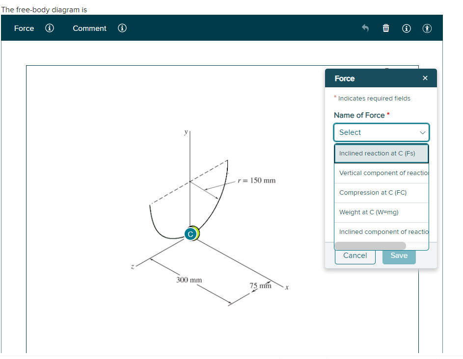Click the Force menu item
Screen dimensions: 463x359
click(x=24, y=28)
